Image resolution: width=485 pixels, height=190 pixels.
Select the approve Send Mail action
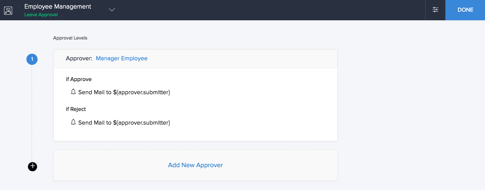tap(124, 92)
